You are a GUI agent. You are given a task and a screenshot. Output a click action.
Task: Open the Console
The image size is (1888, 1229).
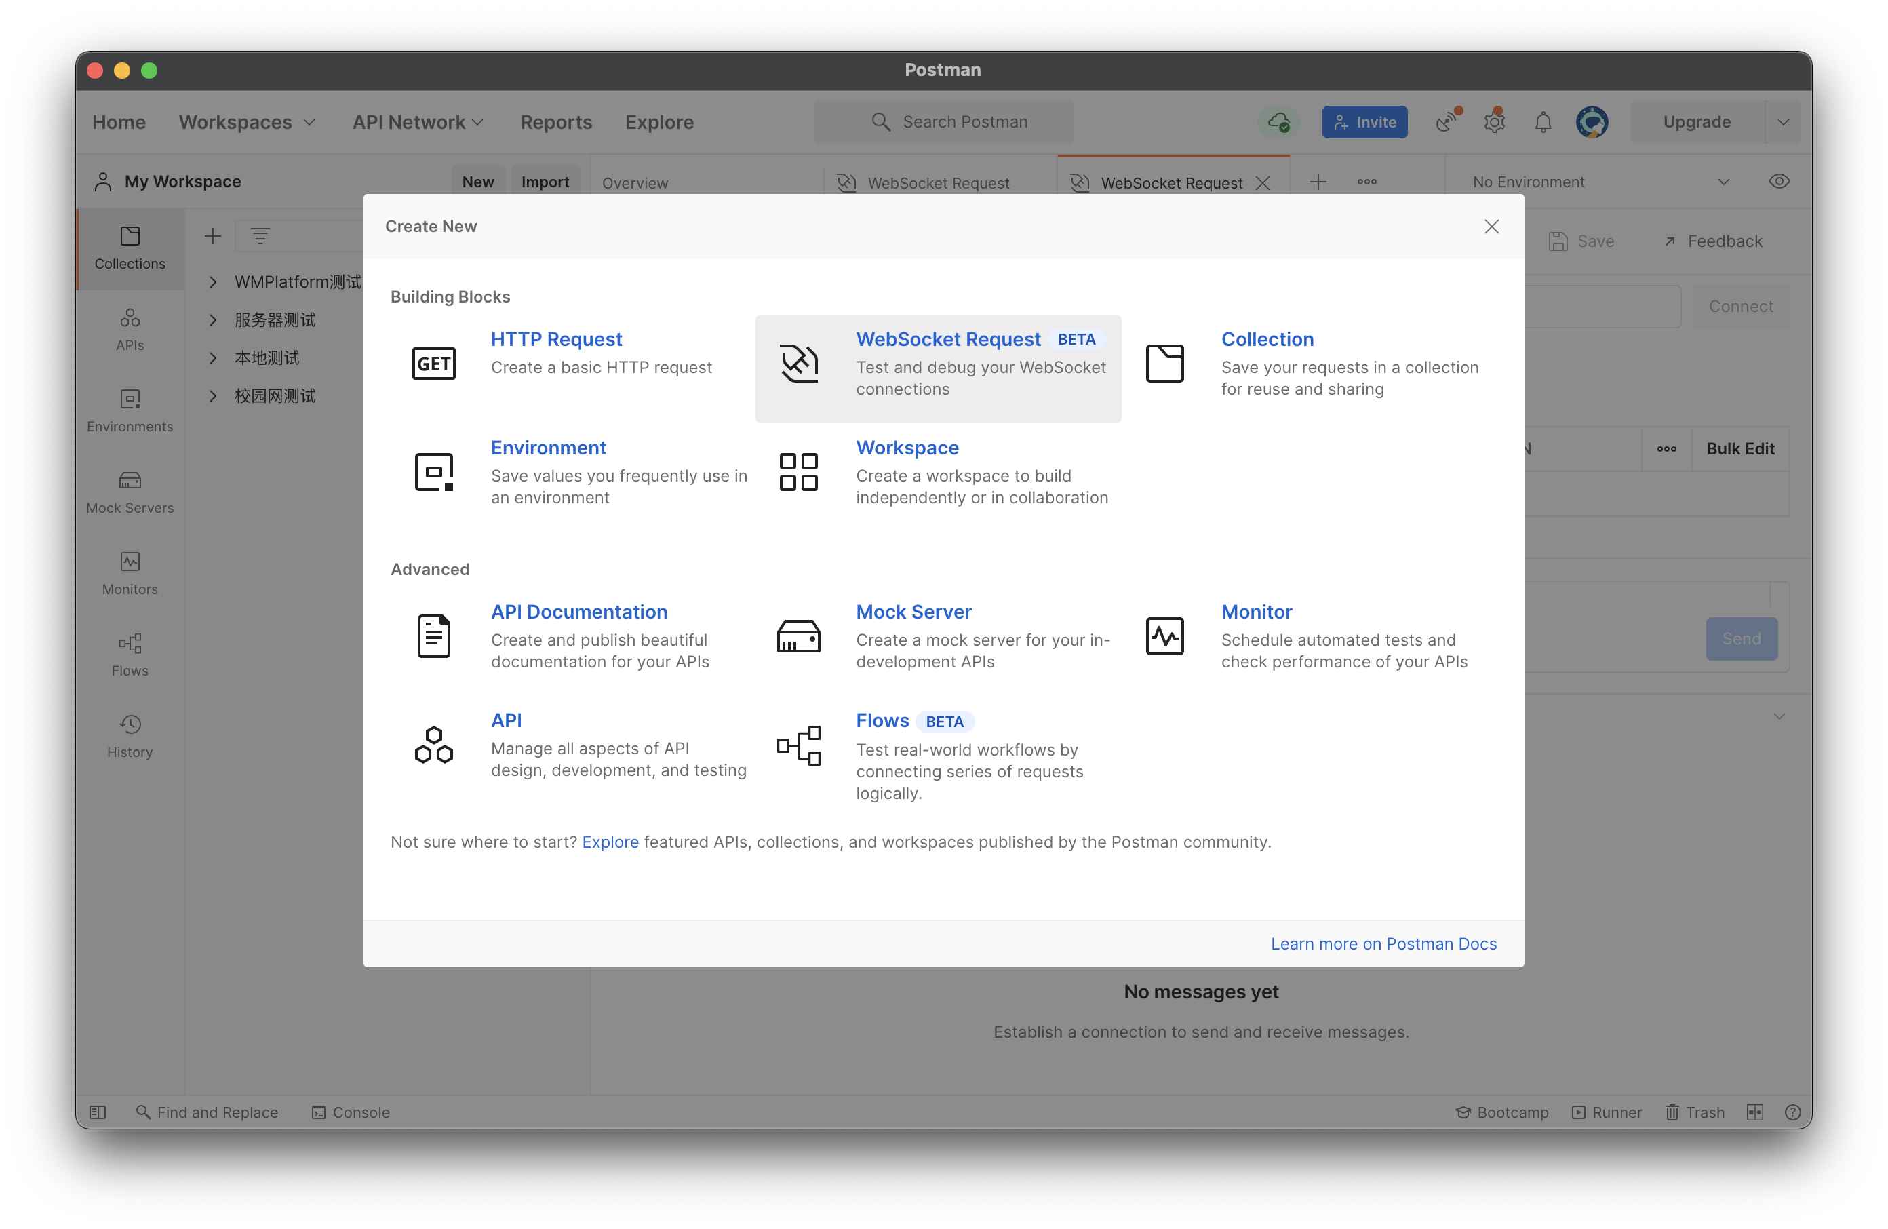click(x=351, y=1112)
